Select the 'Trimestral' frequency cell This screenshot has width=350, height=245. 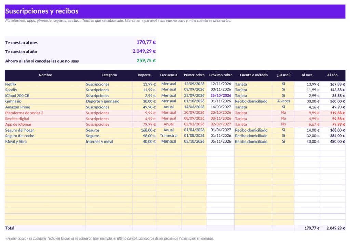169,136
